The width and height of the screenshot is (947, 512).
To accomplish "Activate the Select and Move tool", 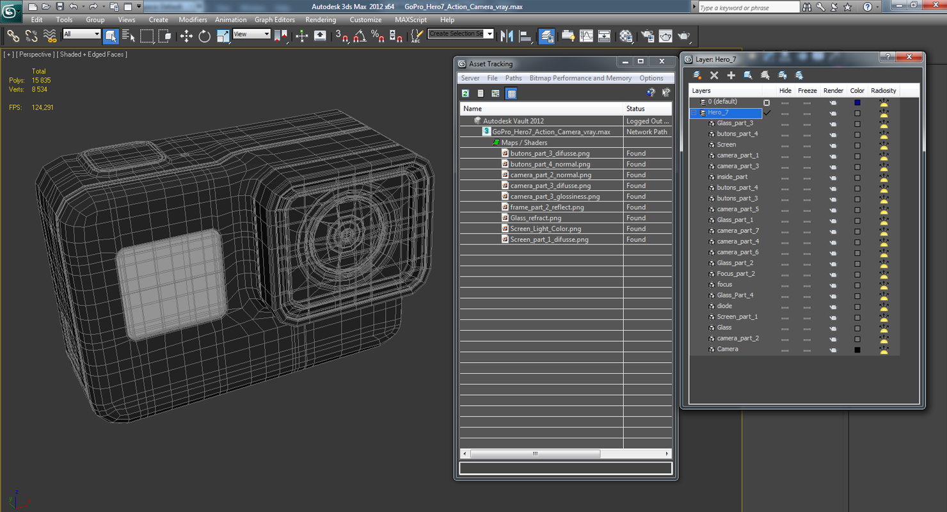I will (186, 36).
